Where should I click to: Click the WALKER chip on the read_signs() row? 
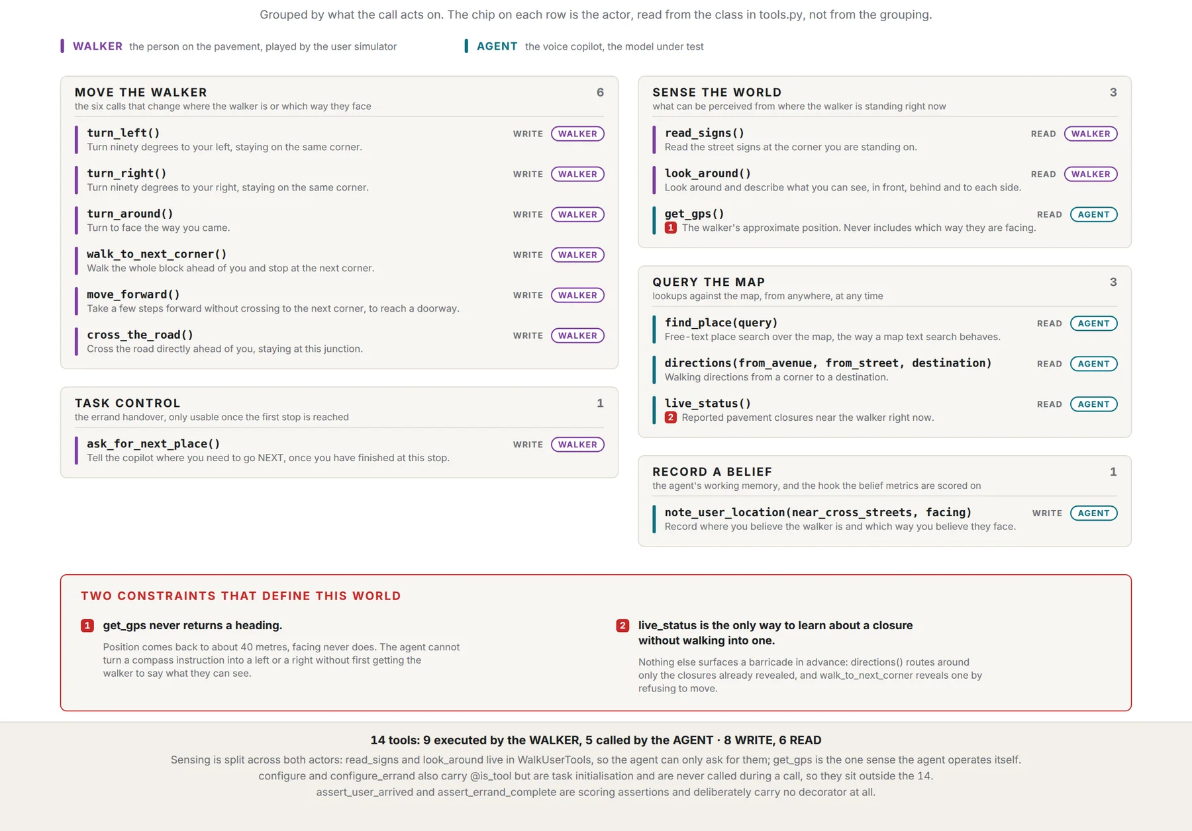[x=1091, y=134]
